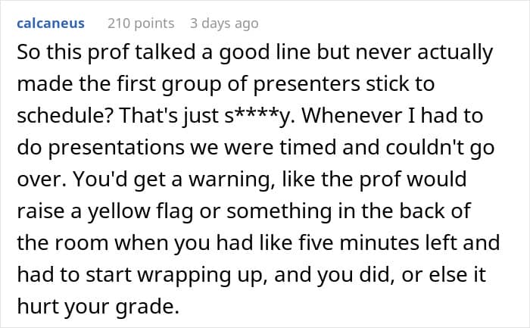Viewport: 530px width, 328px height.
Task: Click the word 'hurt' in last line
Action: (38, 307)
